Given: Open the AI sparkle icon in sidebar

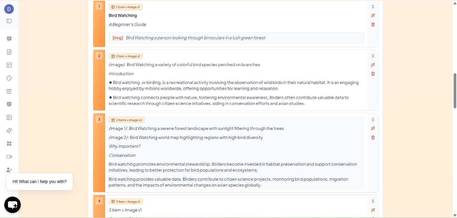Looking at the screenshot, I should coord(9,131).
